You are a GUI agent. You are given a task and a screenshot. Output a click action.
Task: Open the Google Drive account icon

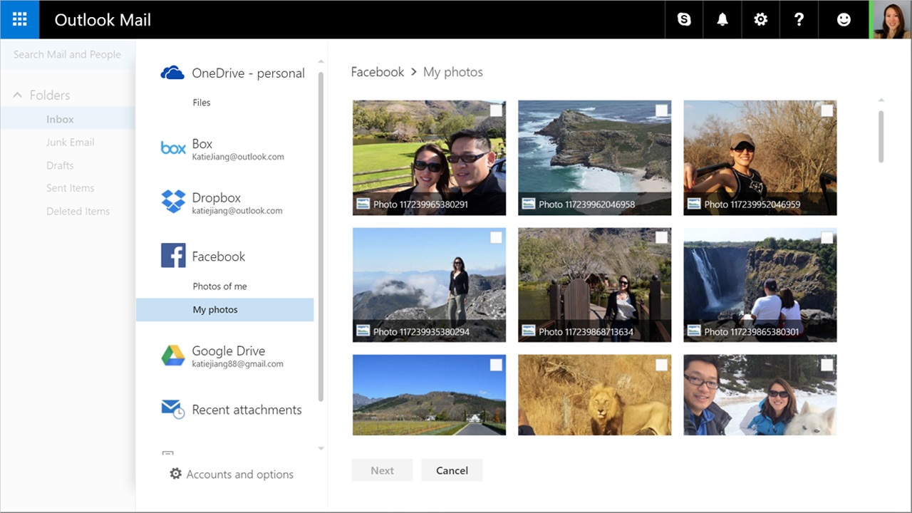point(173,355)
